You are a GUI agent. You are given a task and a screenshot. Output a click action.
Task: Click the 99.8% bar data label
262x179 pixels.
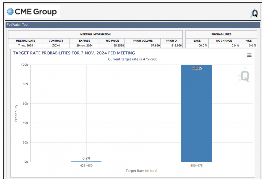coord(196,68)
